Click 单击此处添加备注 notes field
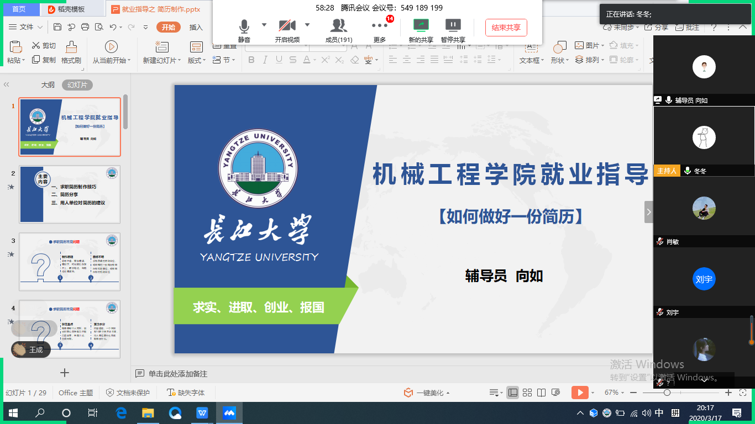The width and height of the screenshot is (755, 424). (x=178, y=374)
